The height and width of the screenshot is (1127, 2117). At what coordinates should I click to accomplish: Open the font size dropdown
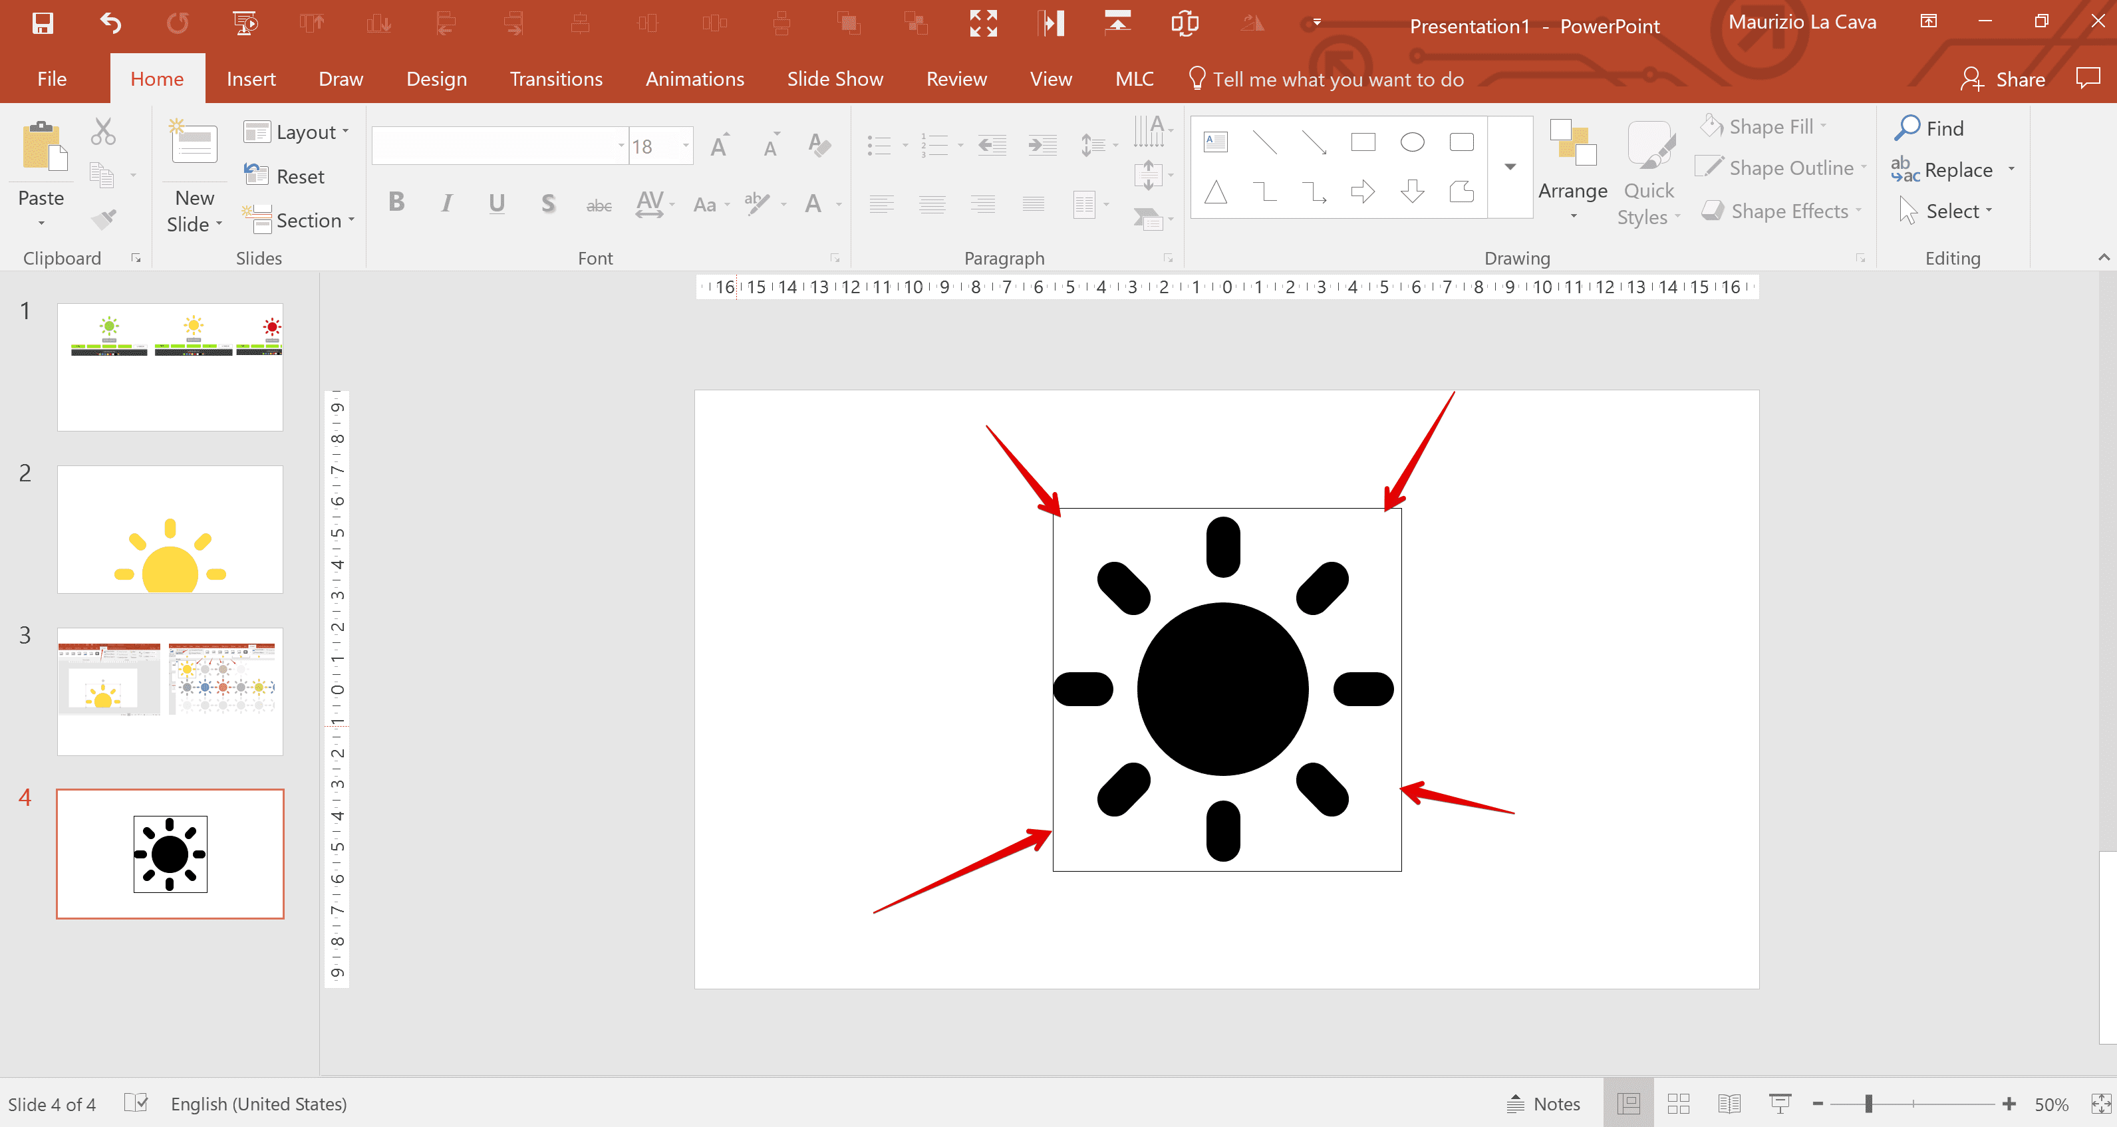(x=683, y=146)
